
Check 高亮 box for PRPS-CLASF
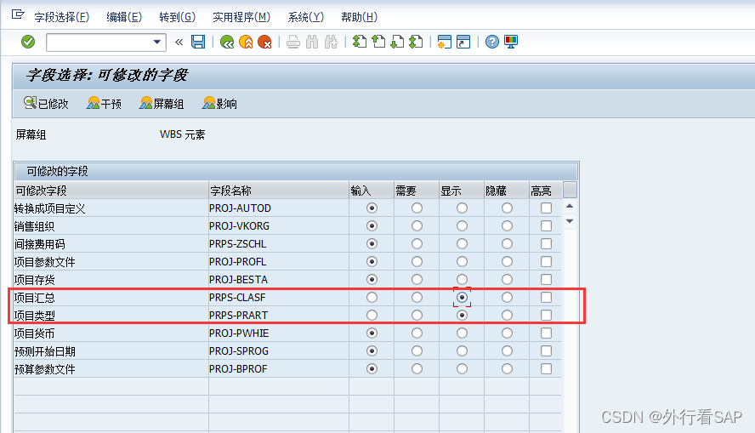(x=546, y=297)
